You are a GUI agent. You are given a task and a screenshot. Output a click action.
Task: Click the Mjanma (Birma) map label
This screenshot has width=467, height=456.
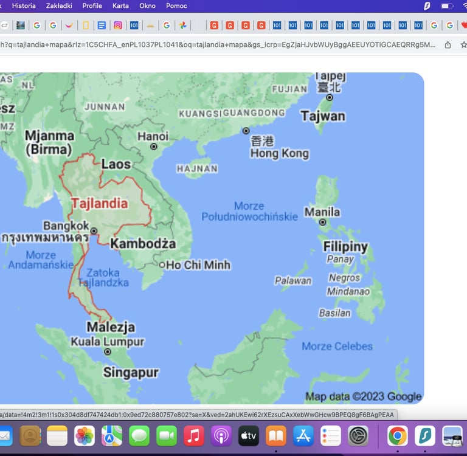click(49, 142)
